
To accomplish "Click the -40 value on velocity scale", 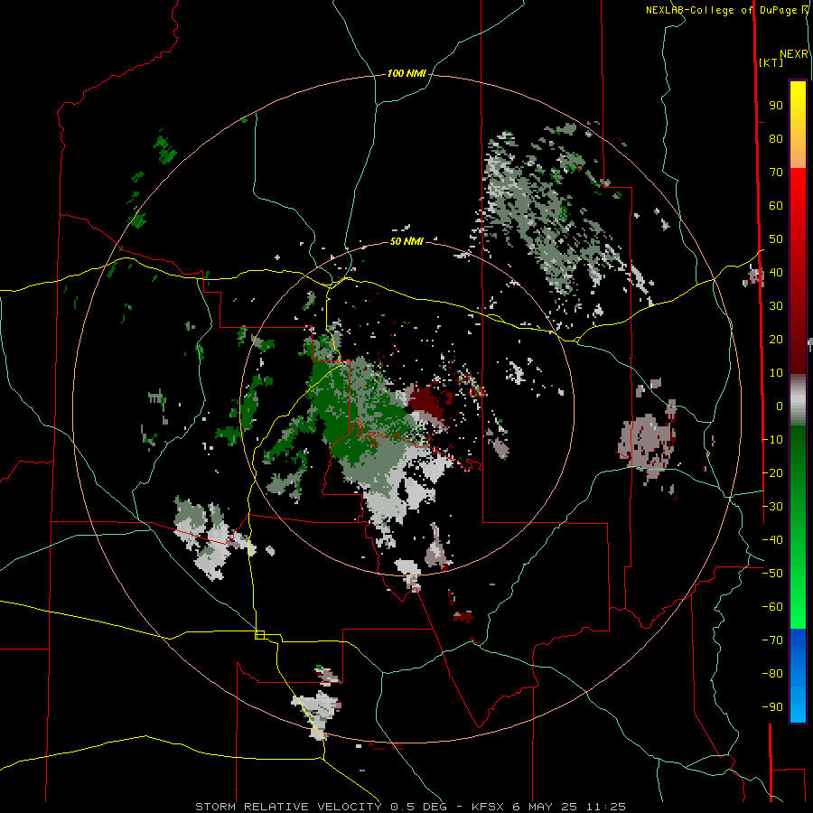I will coord(772,540).
